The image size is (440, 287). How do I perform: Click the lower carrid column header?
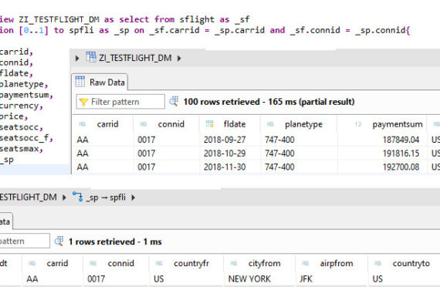point(57,263)
